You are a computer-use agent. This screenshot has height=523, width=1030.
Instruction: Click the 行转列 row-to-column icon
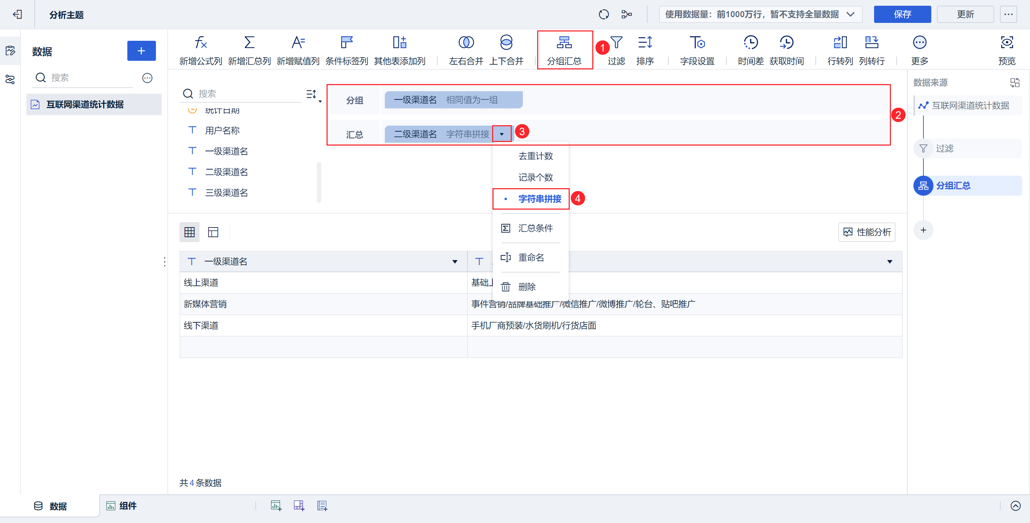tap(840, 42)
